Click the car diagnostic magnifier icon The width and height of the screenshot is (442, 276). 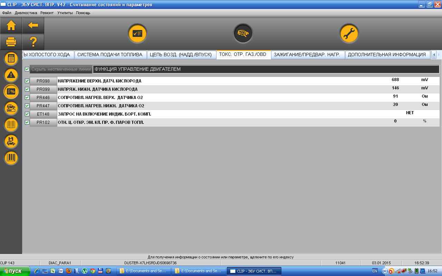point(243,33)
